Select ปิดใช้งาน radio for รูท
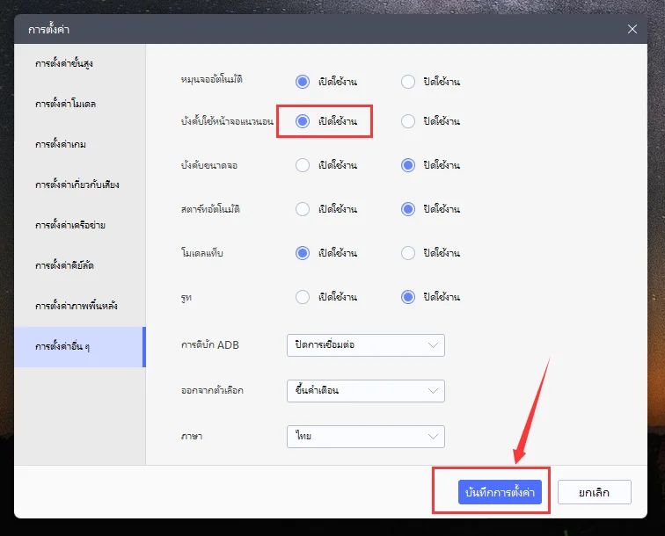 pos(408,297)
